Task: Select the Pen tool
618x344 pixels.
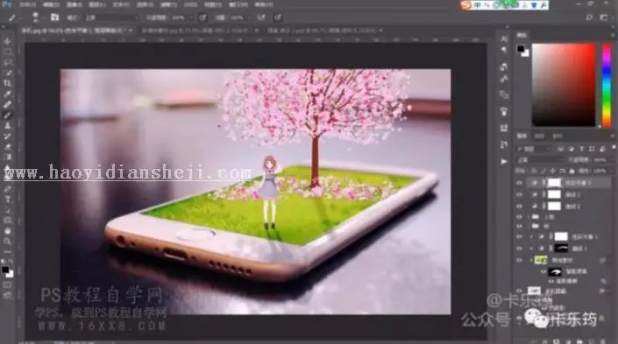Action: click(8, 189)
